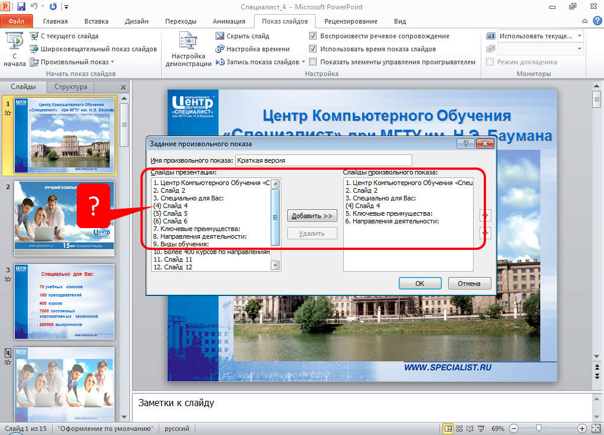
Task: Toggle Воспроизвести речевое сопровождение checkbox
Action: tap(313, 36)
